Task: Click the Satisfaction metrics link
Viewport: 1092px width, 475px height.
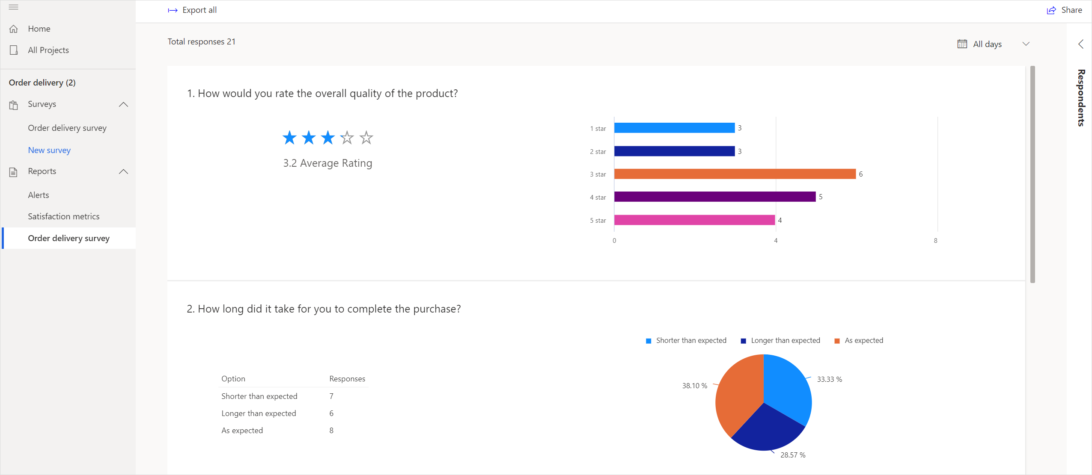Action: [63, 216]
